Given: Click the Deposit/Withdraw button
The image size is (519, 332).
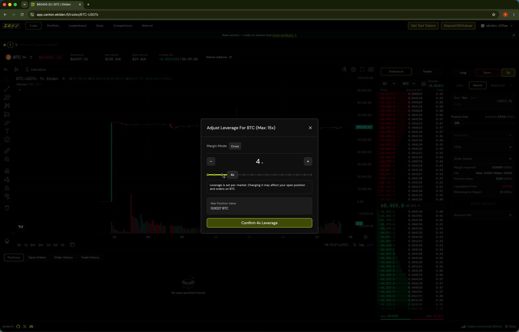Looking at the screenshot, I should (x=458, y=26).
